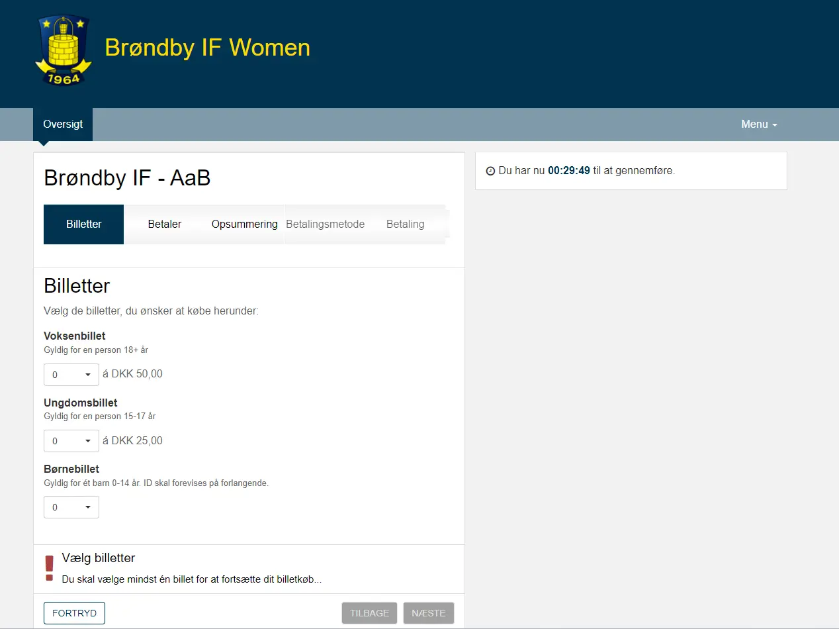839x629 pixels.
Task: Open the Børnebillet quantity dropdown
Action: 71,507
